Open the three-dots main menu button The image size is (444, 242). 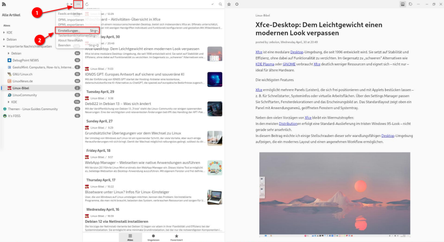click(x=78, y=4)
